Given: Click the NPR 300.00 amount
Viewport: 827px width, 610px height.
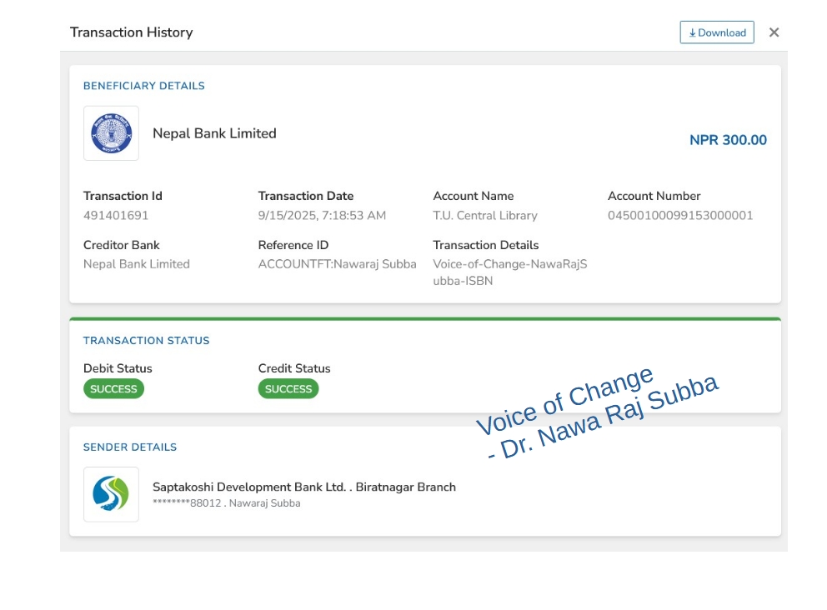Looking at the screenshot, I should tap(728, 140).
